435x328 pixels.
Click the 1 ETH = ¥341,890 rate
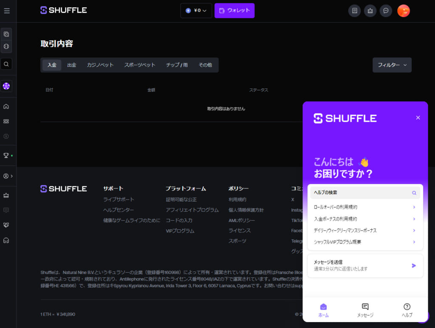tap(58, 314)
